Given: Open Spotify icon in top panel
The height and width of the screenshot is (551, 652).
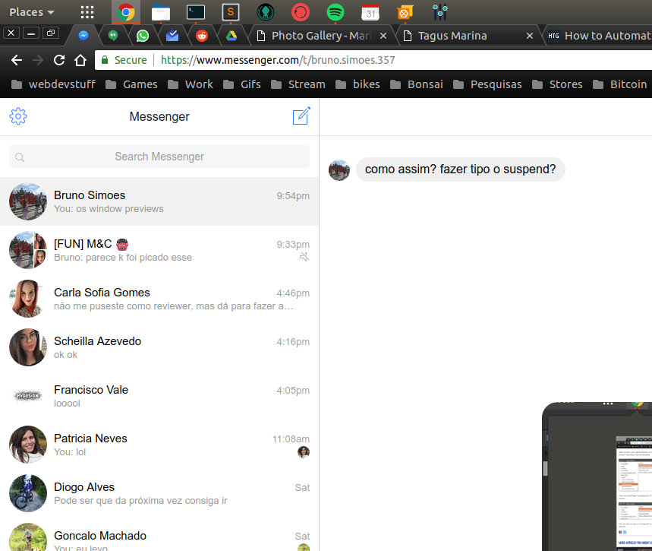Looking at the screenshot, I should click(335, 12).
